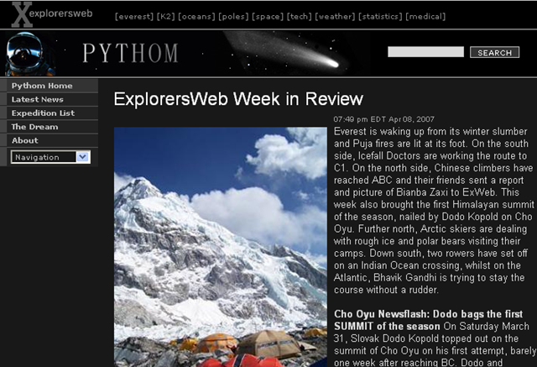Open the Navigation dropdown arrow

point(83,157)
